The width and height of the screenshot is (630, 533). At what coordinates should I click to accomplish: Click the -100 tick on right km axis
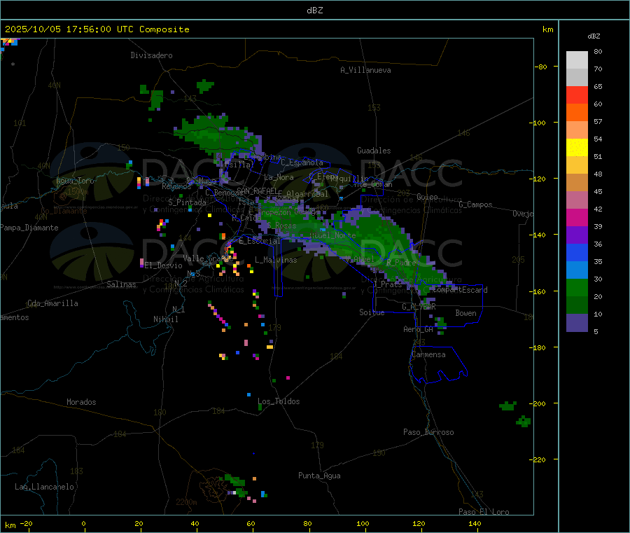pos(537,123)
